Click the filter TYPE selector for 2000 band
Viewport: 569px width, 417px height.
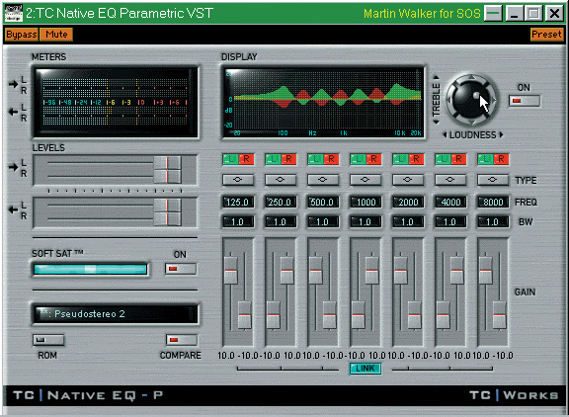[x=408, y=180]
